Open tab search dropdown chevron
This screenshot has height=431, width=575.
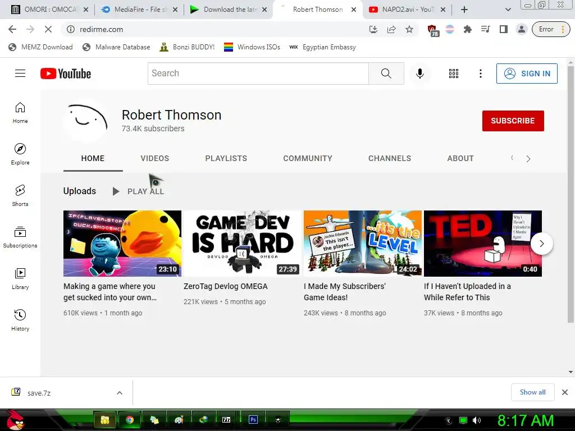pos(508,10)
